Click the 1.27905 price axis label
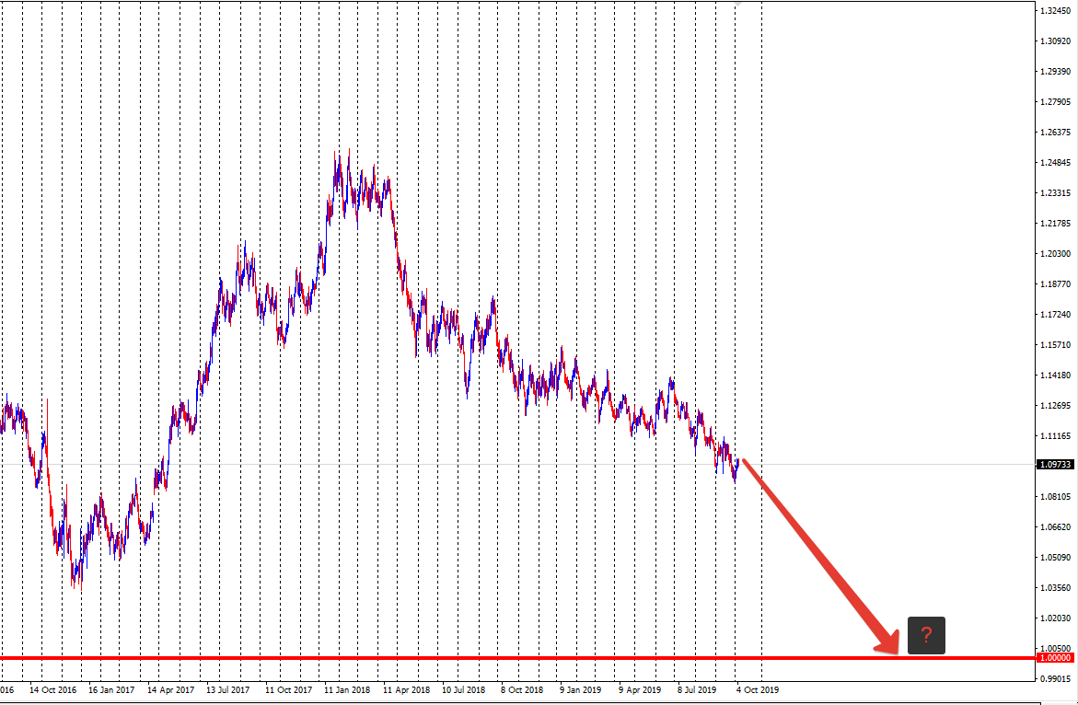The image size is (1078, 705). click(x=1055, y=102)
